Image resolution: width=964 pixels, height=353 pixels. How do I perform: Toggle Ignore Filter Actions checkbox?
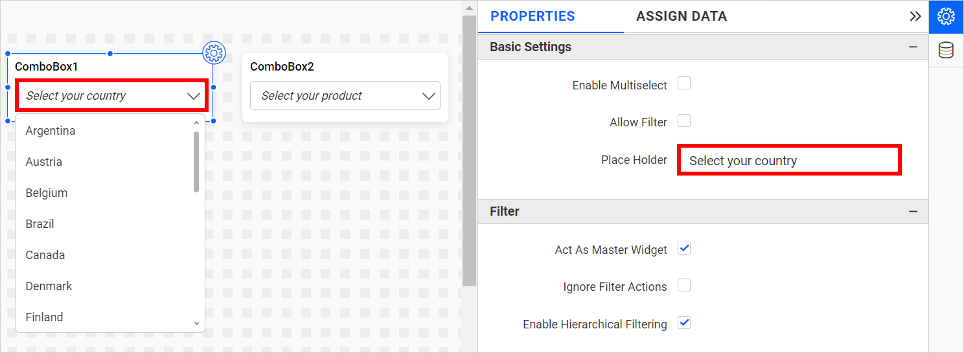(684, 286)
